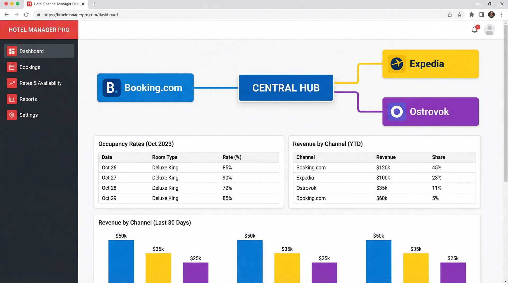The width and height of the screenshot is (508, 283).
Task: Click the Occupancy Rates (Oct 2023) heading
Action: point(136,144)
